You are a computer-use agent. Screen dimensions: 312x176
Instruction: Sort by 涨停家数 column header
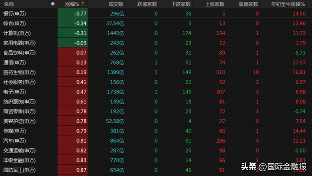pos(248,4)
